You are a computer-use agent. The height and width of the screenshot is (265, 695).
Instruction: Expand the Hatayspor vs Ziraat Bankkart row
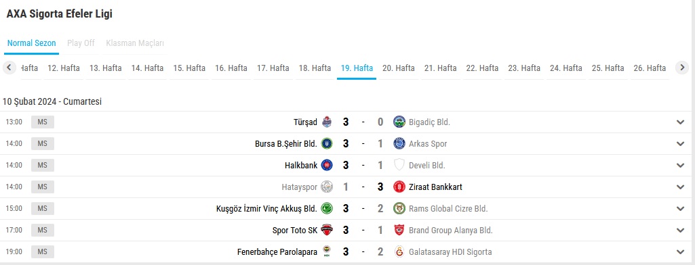click(680, 187)
